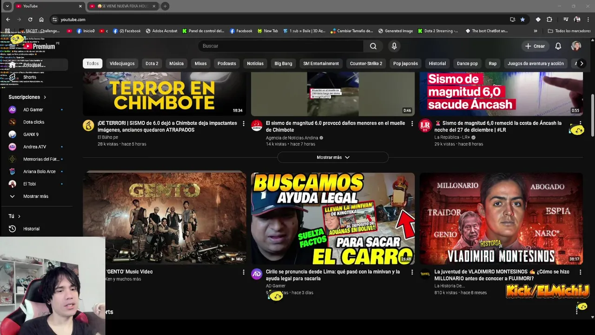595x335 pixels.
Task: Click the AD Gamer avatar under Cirilo video
Action: pyautogui.click(x=257, y=274)
